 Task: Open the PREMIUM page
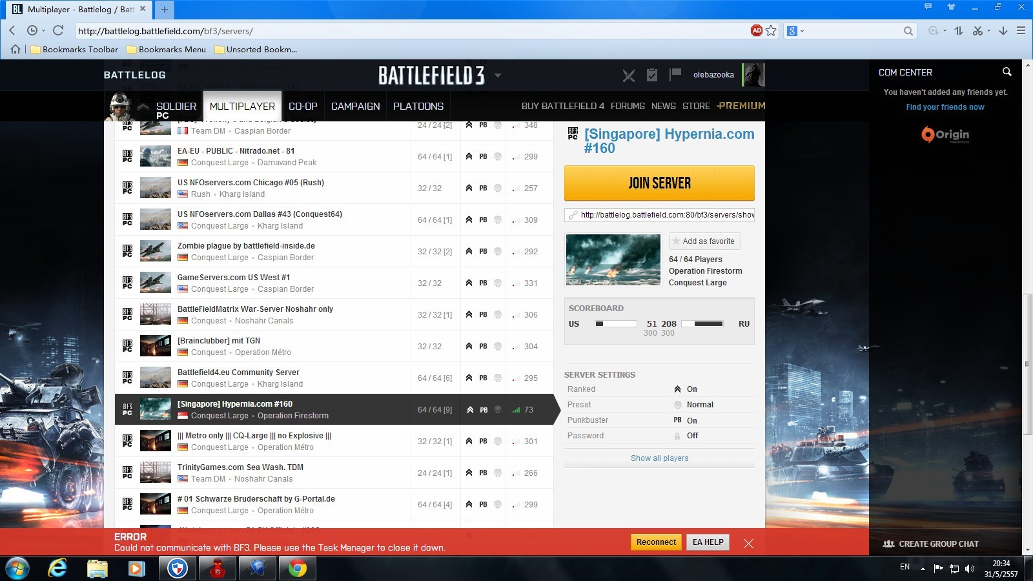point(741,105)
